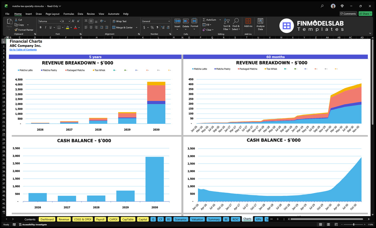
Task: Toggle Wrap Text for the cells
Action: coord(119,21)
